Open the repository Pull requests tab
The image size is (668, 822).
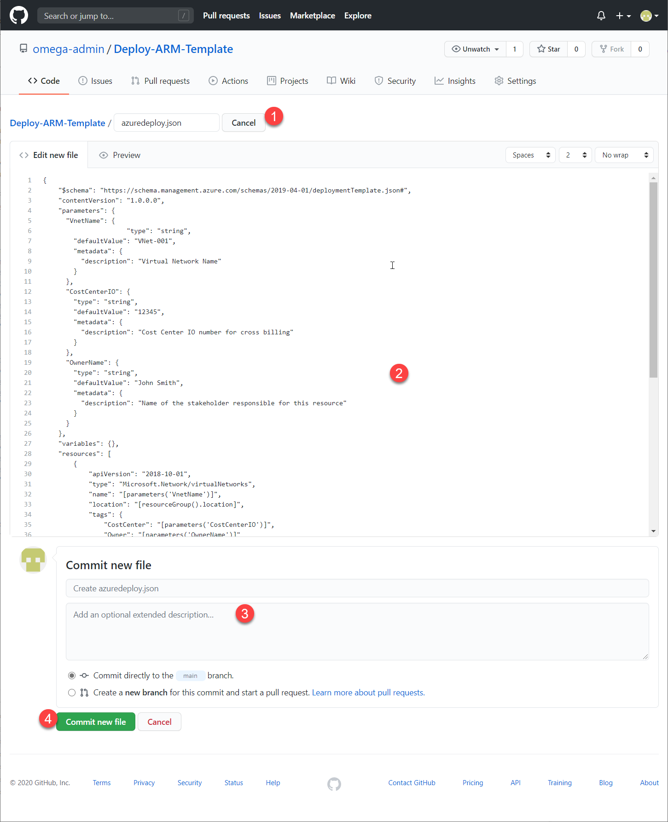[160, 81]
